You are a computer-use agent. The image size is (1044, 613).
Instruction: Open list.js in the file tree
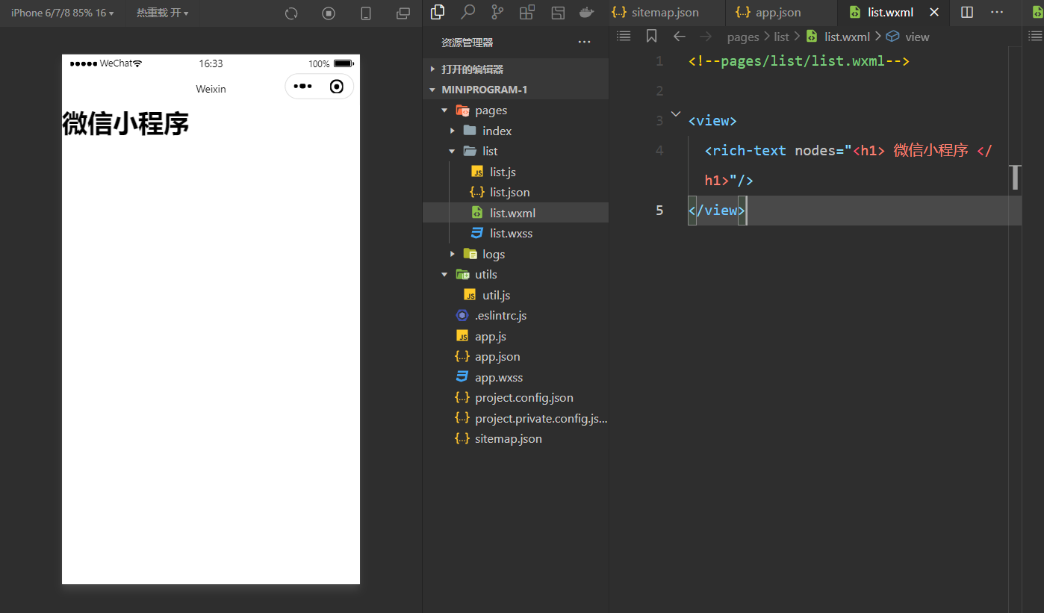pos(503,172)
